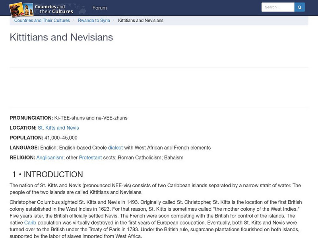Follow the dialect link

point(115,148)
